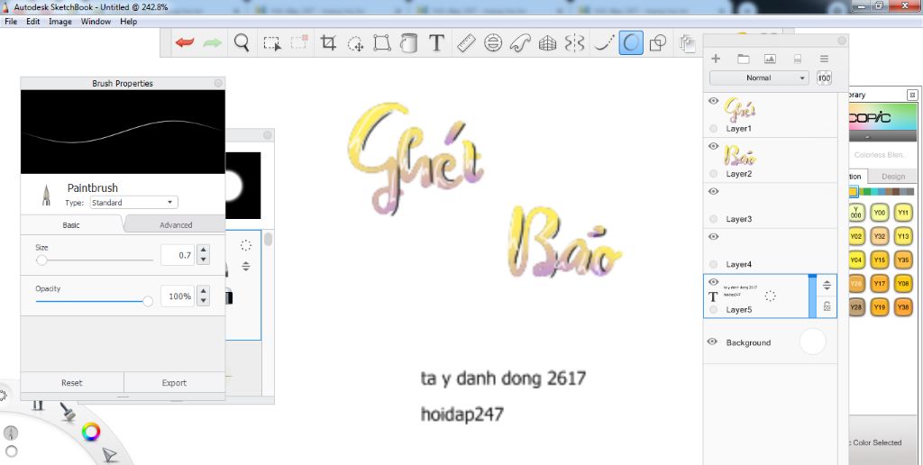Toggle visibility of Layer4
Image resolution: width=923 pixels, height=465 pixels.
(x=714, y=237)
